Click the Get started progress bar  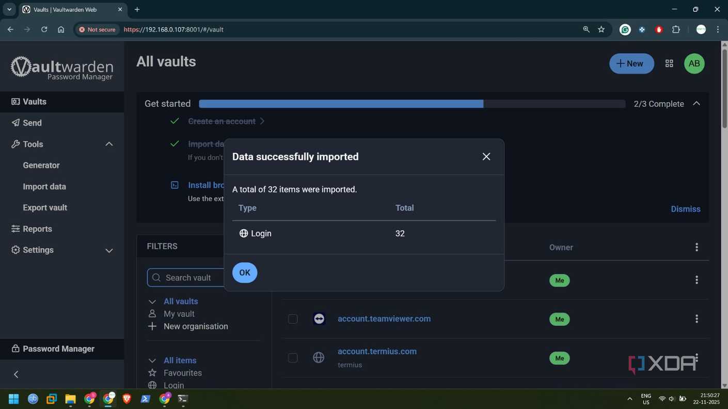tap(412, 104)
